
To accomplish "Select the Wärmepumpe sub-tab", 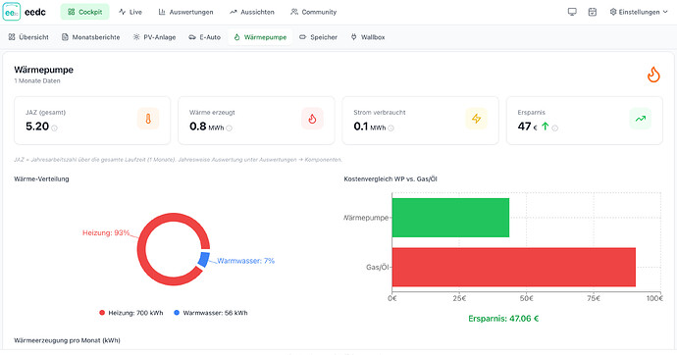I will (260, 37).
